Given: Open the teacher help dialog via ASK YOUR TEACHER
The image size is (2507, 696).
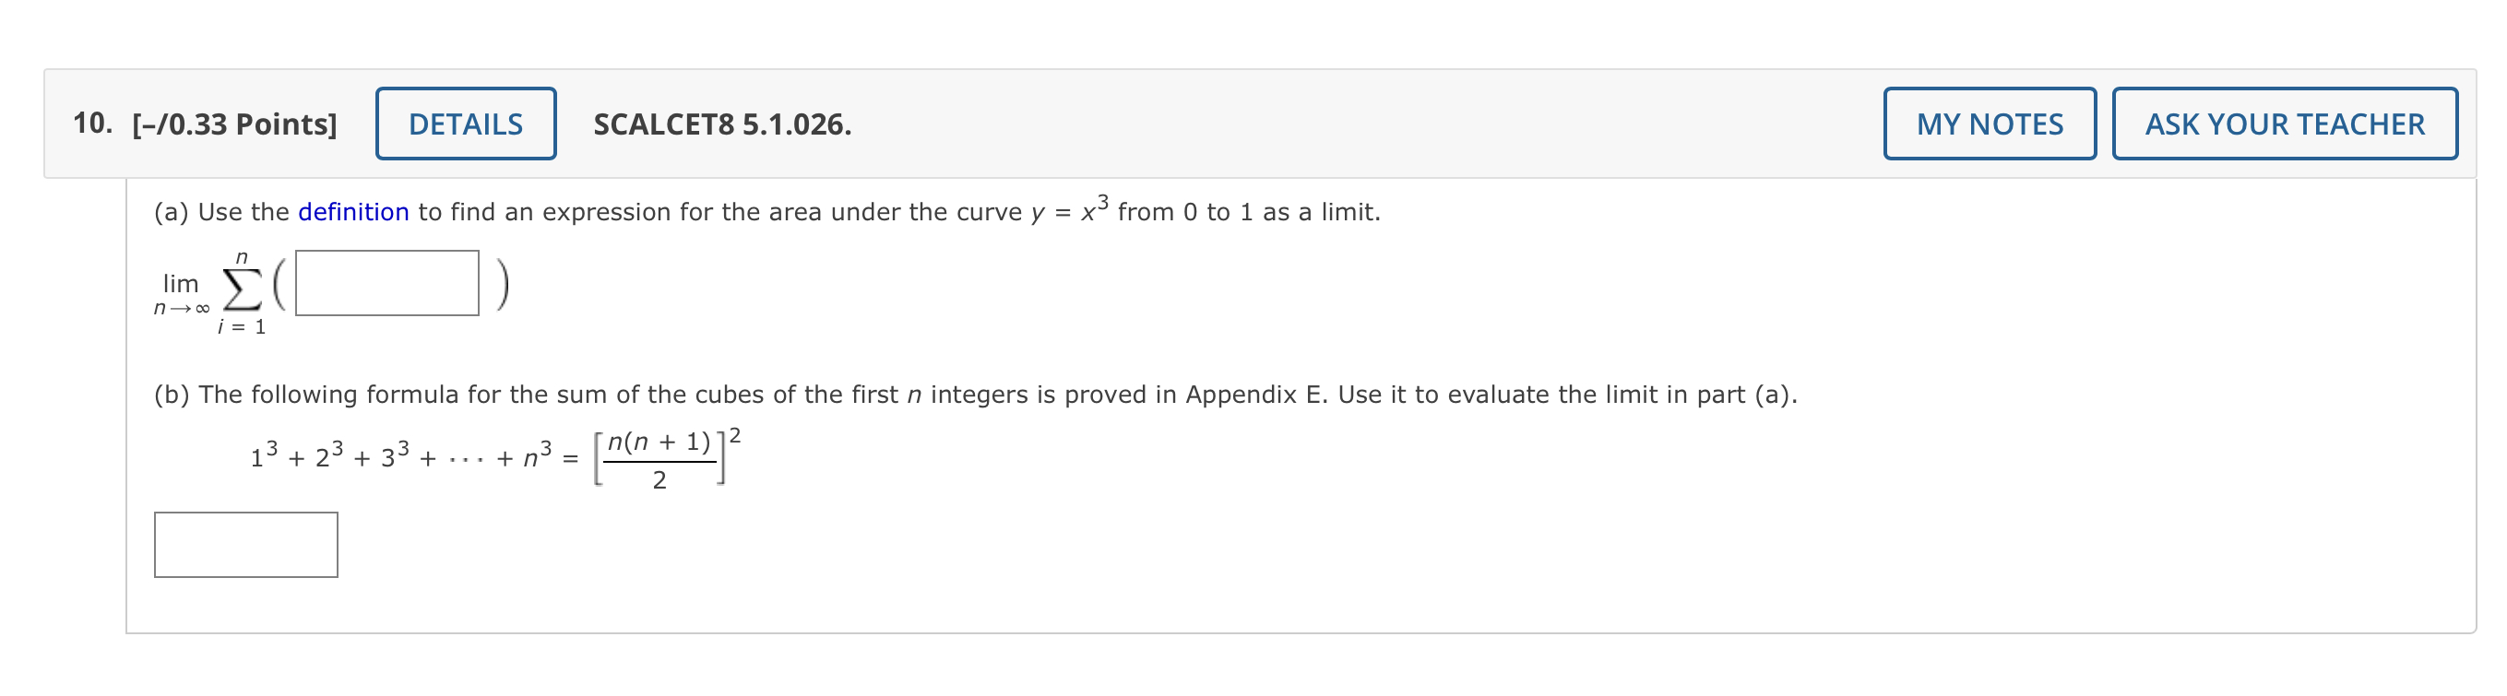Looking at the screenshot, I should [2284, 124].
